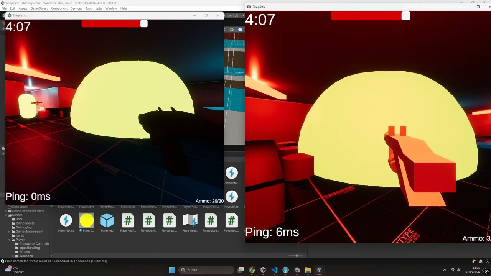Viewport: 491px width, 276px height.
Task: Select the Player folder
Action: click(20, 240)
